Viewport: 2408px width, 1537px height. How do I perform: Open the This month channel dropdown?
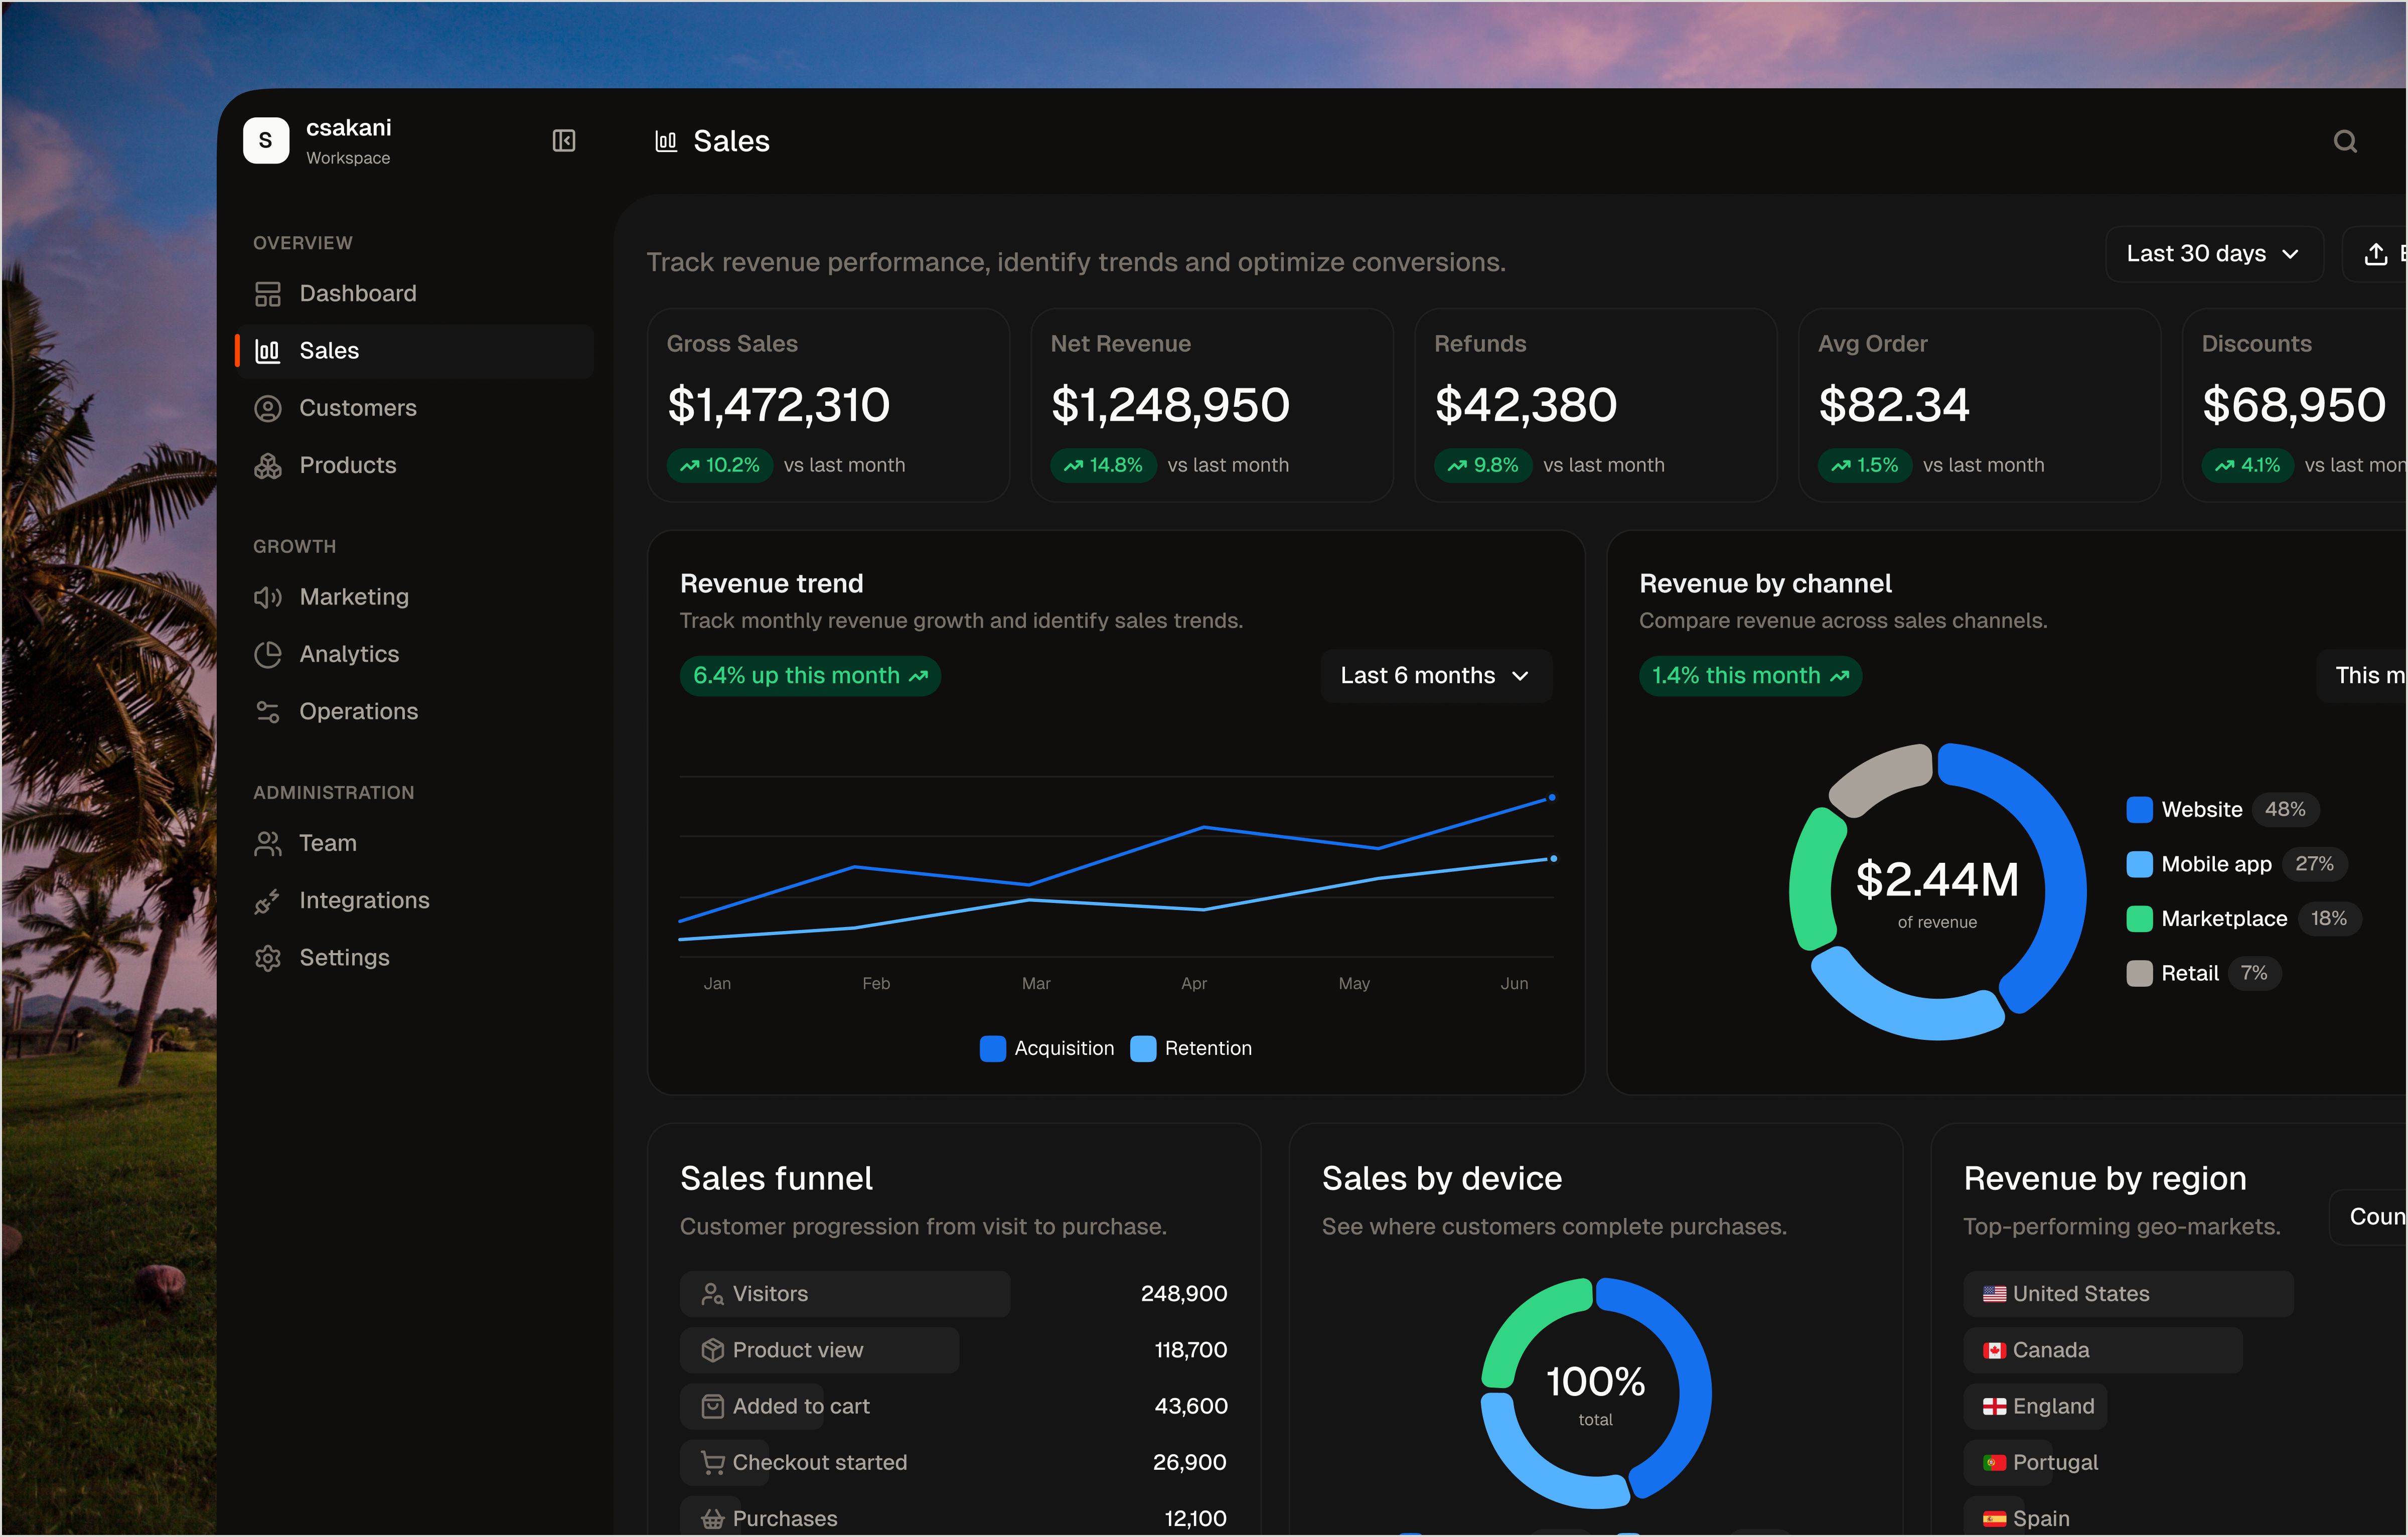2362,676
